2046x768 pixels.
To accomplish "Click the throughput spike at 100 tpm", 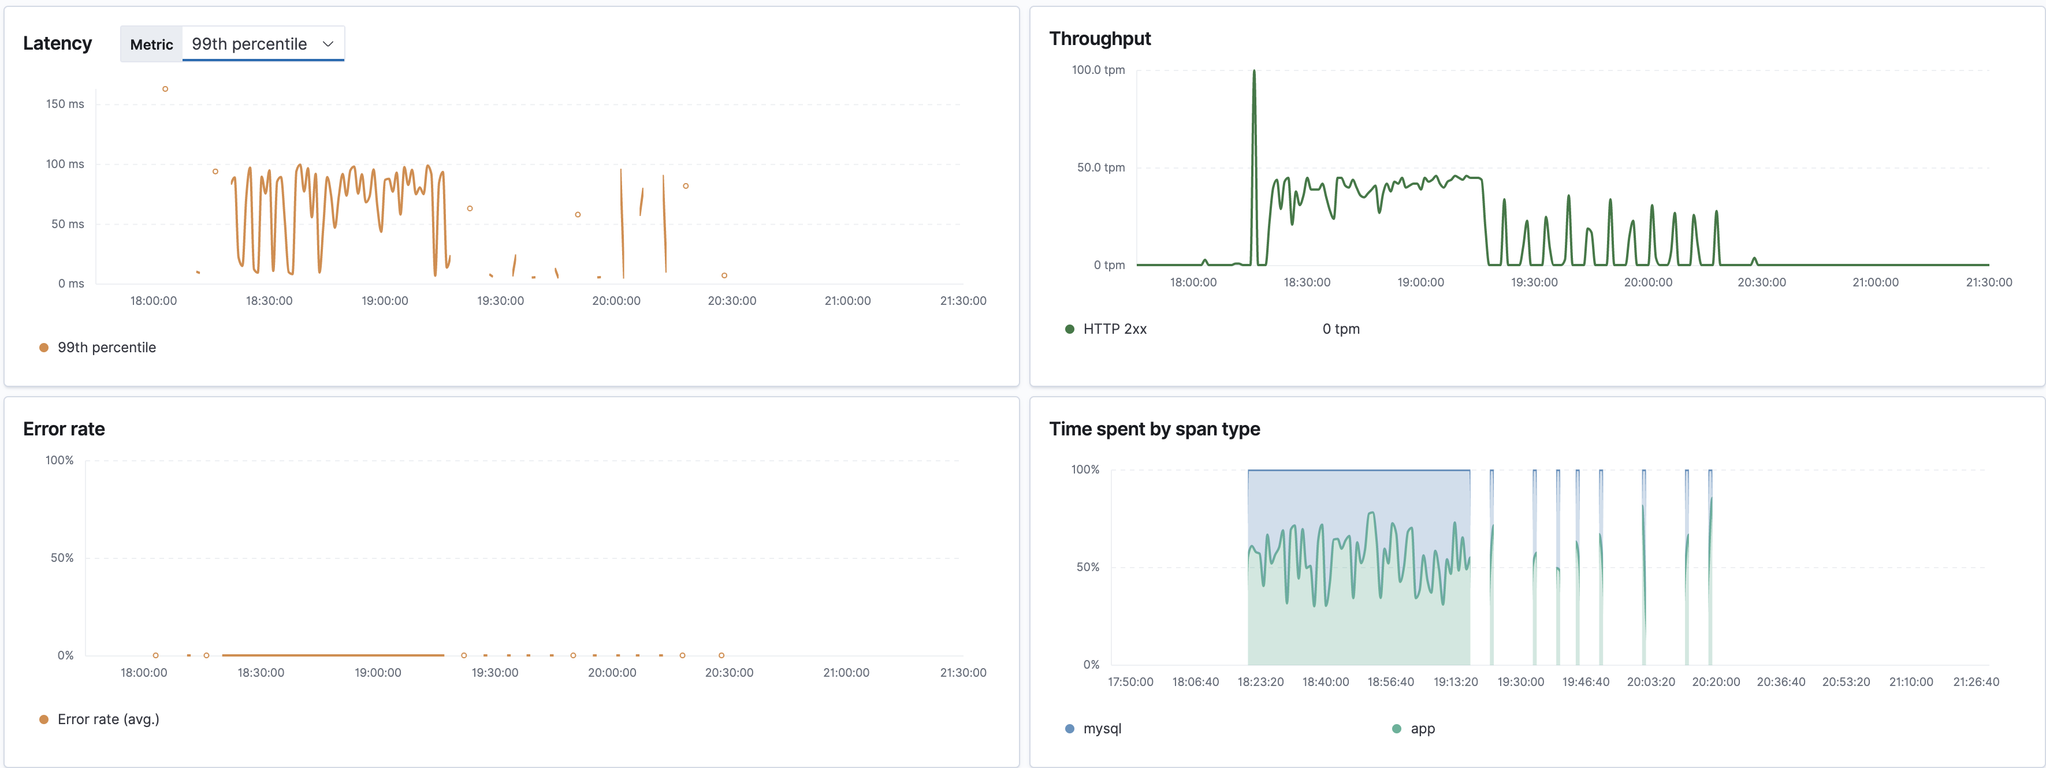I will tap(1255, 70).
